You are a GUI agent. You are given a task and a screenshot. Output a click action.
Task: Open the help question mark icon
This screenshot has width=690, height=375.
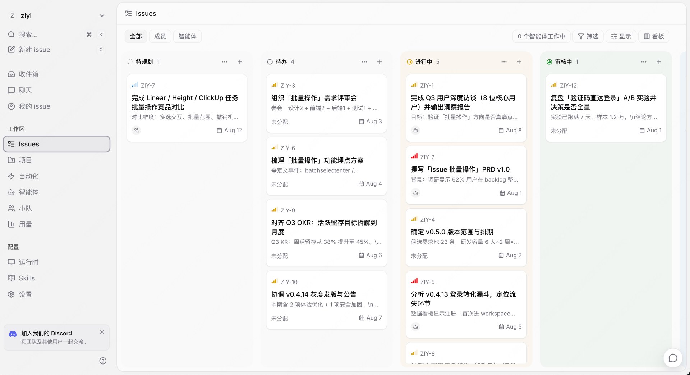point(103,361)
